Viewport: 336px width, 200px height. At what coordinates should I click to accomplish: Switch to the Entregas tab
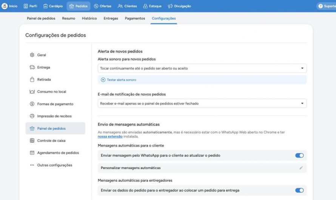pyautogui.click(x=111, y=18)
